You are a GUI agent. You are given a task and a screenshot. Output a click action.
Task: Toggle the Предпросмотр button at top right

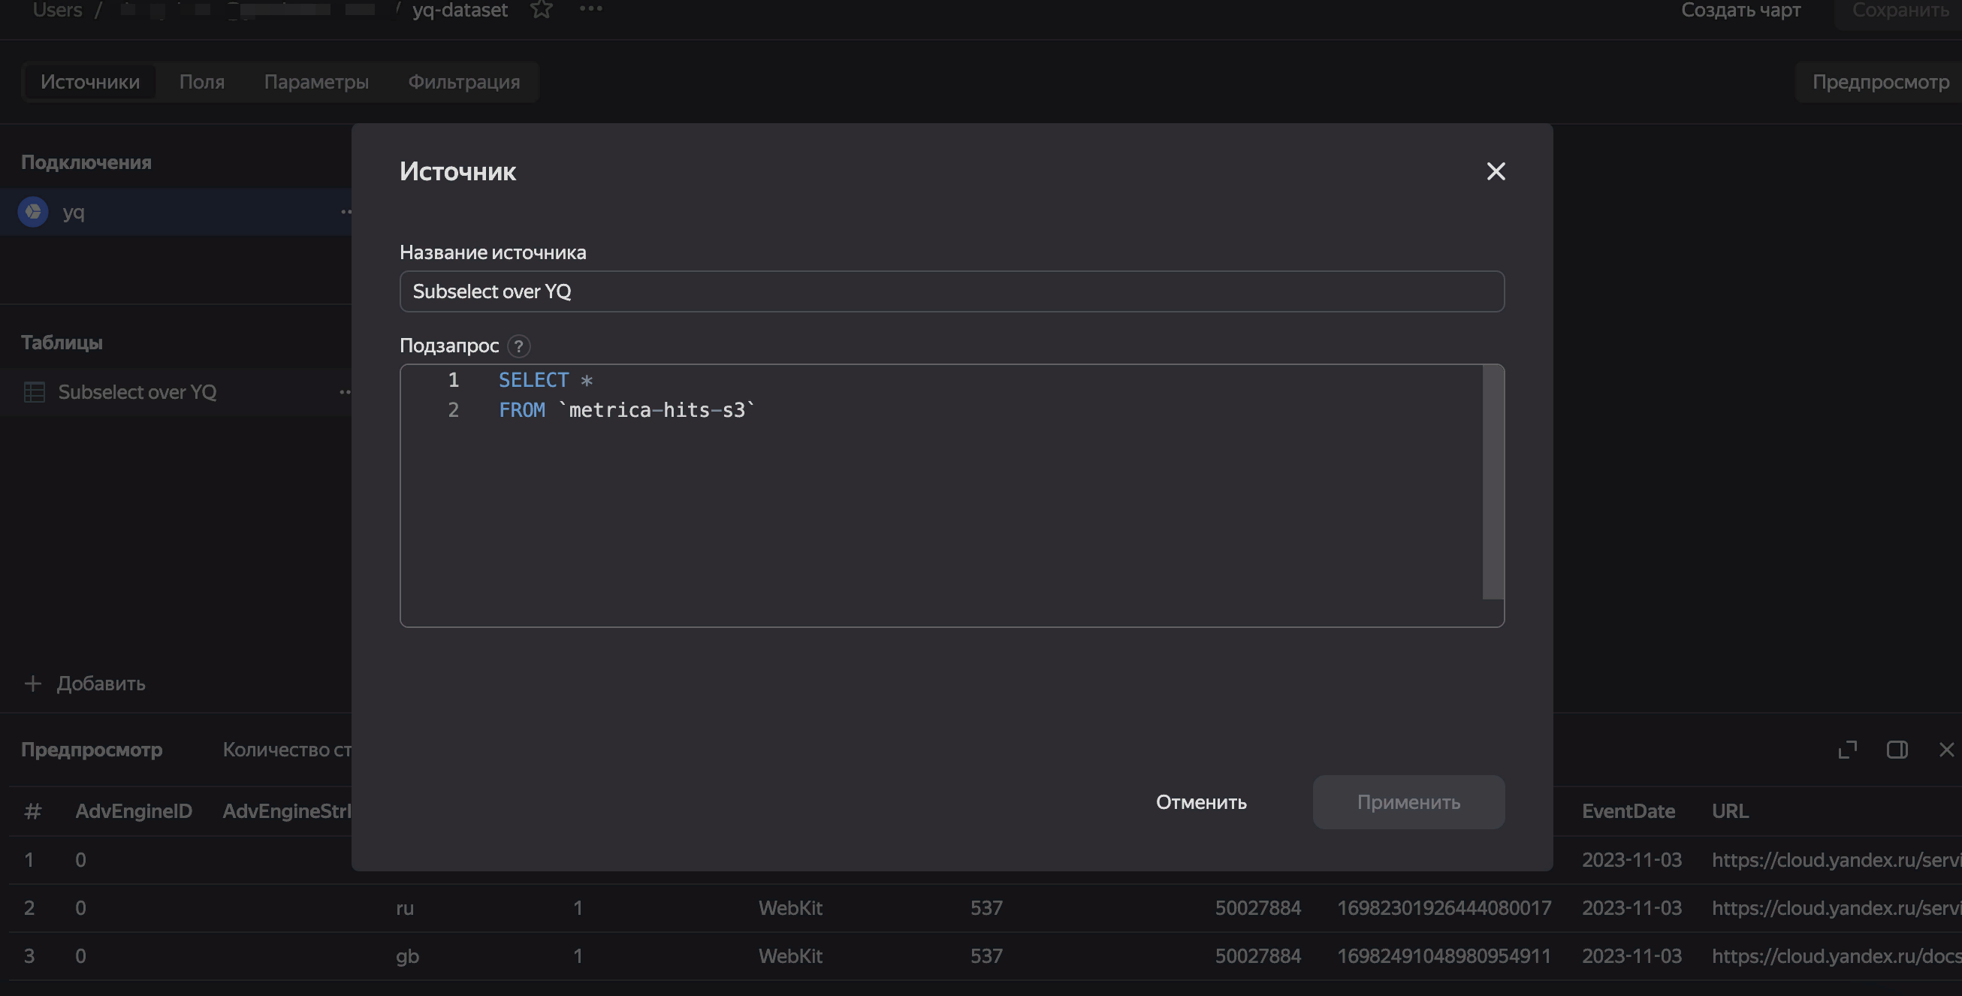[x=1879, y=81]
